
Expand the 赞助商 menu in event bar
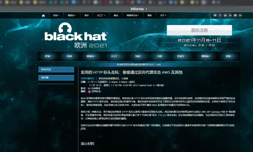coord(206,56)
